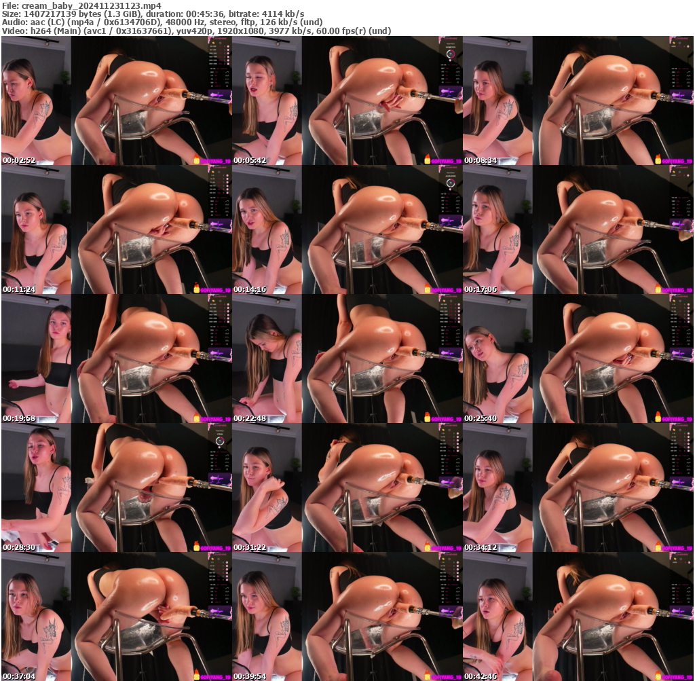695x681 pixels.
Task: Choose the frame labeled 00:11:24
Action: (x=116, y=229)
